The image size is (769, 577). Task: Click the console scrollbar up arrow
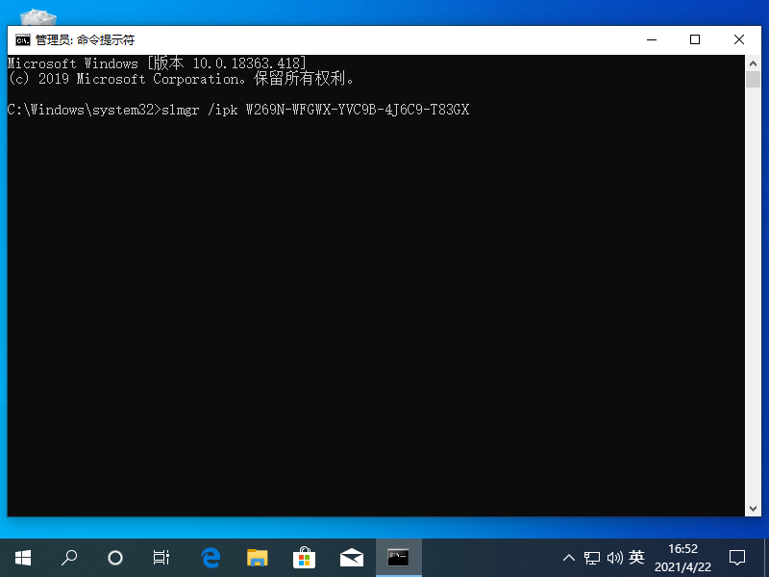753,63
